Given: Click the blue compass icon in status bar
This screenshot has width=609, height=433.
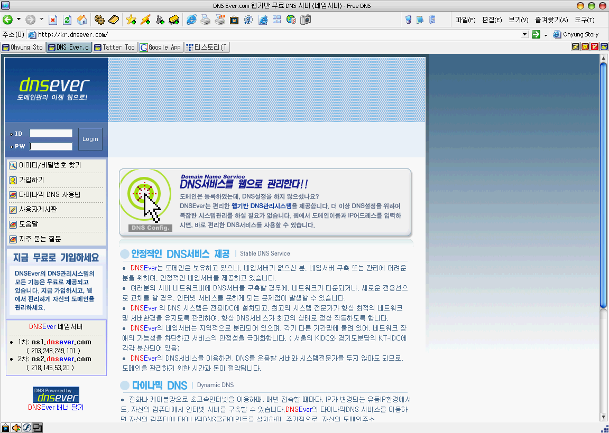Looking at the screenshot, I should (27, 428).
